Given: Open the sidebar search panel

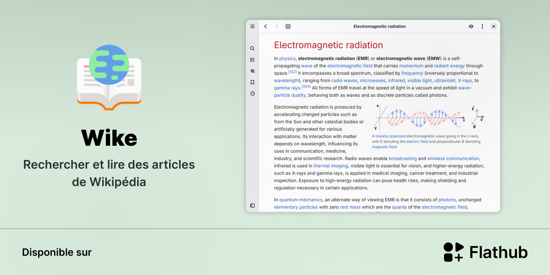Looking at the screenshot, I should tap(252, 48).
